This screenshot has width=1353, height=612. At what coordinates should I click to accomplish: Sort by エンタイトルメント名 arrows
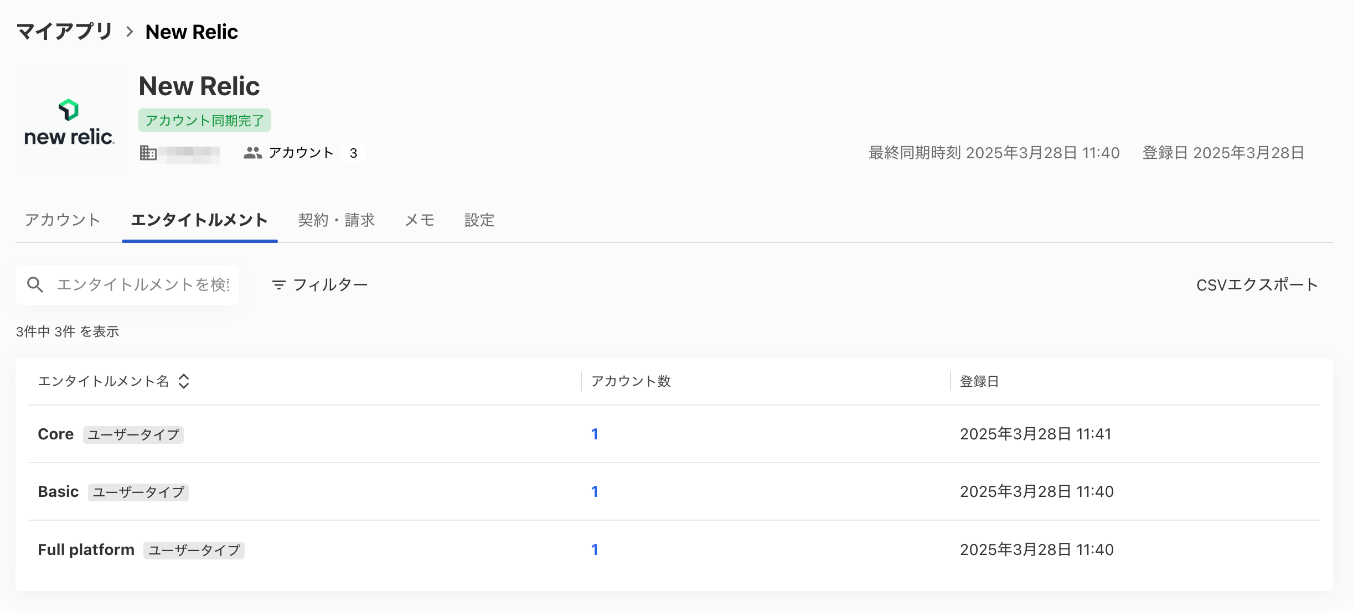tap(184, 381)
